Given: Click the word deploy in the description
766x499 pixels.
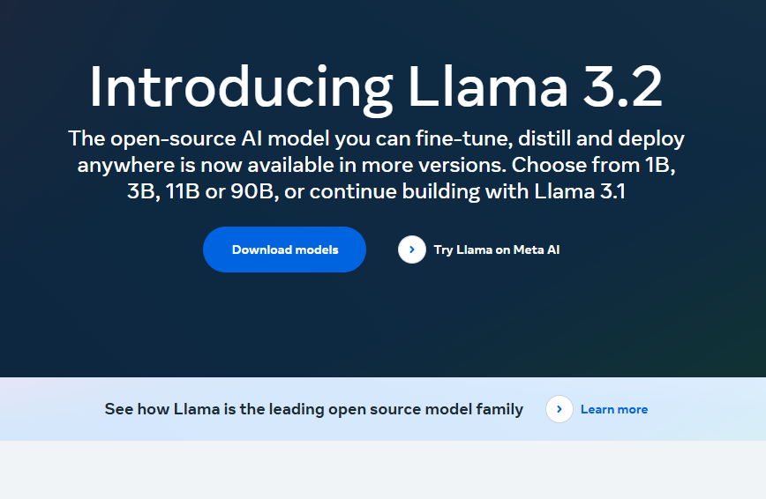Looking at the screenshot, I should coord(654,138).
